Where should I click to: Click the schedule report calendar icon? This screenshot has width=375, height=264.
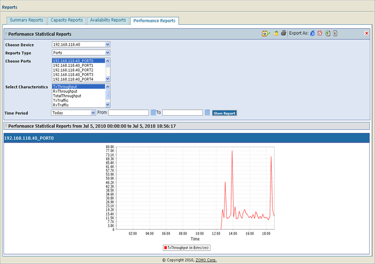point(266,33)
